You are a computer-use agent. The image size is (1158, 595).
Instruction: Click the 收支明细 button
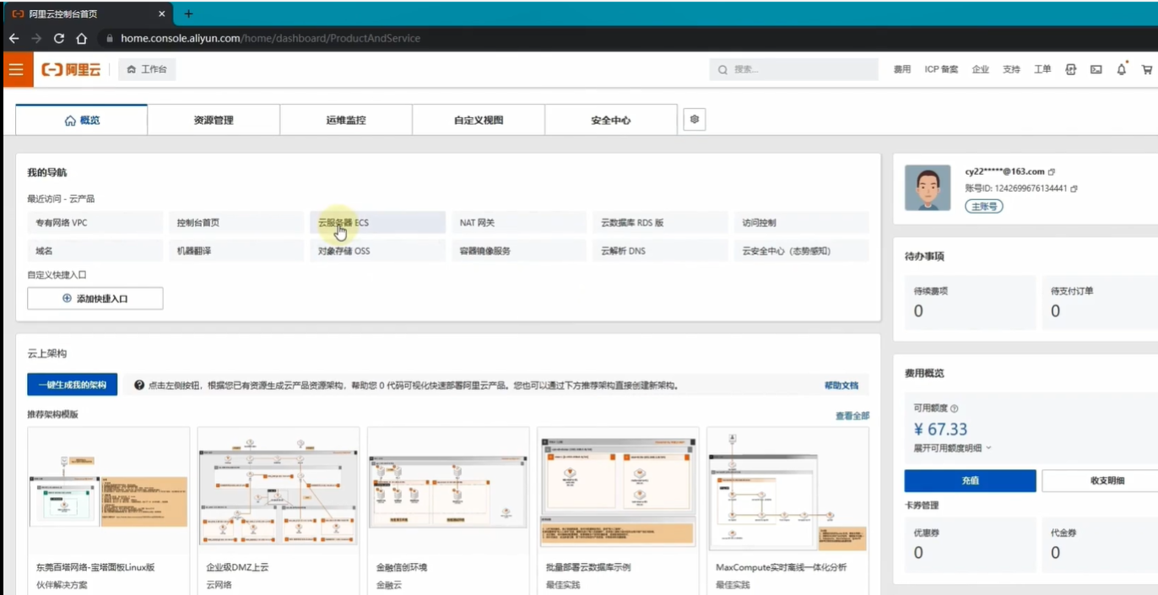(x=1101, y=480)
